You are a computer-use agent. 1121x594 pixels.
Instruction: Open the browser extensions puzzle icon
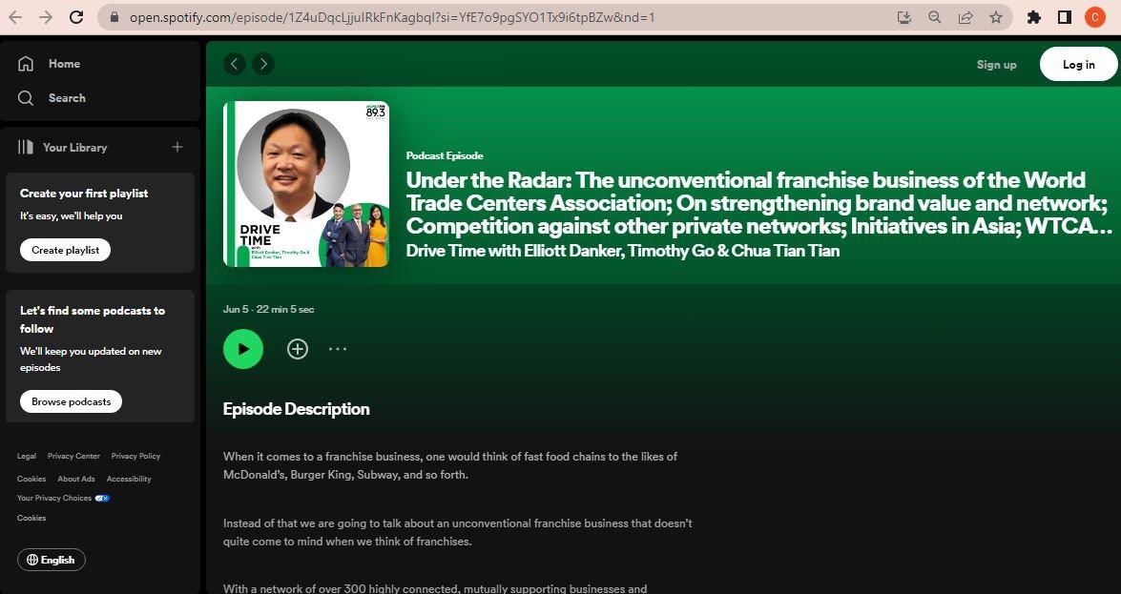pos(1034,17)
